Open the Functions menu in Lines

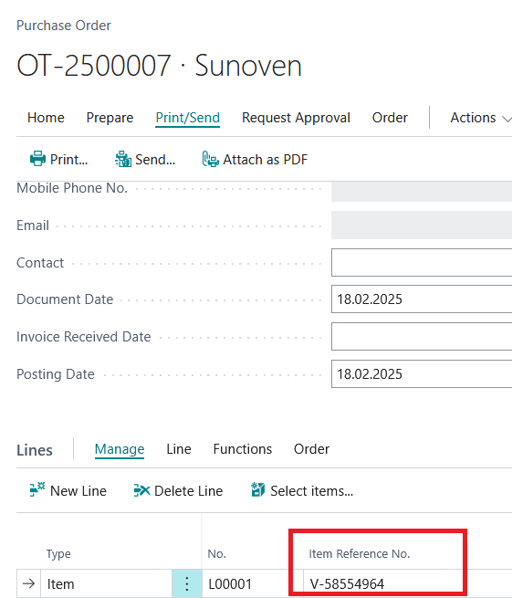tap(243, 449)
